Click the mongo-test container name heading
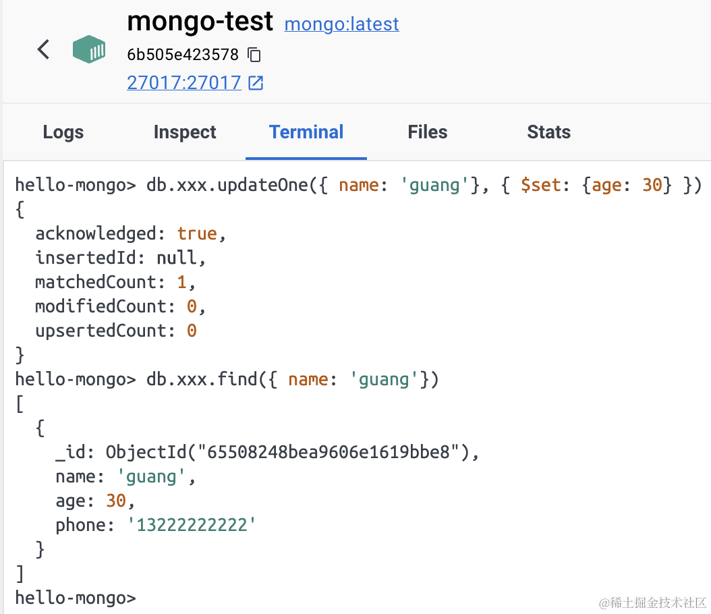Image resolution: width=711 pixels, height=614 pixels. pyautogui.click(x=200, y=22)
